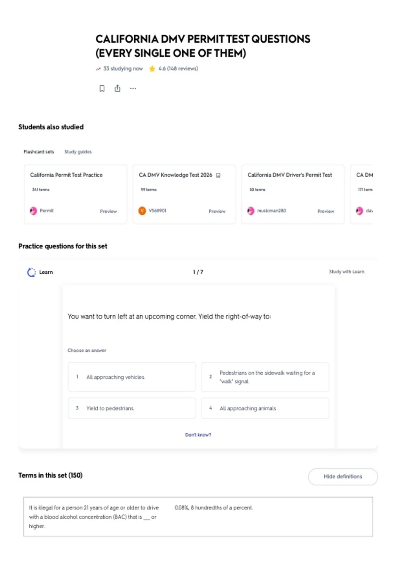396x562 pixels.
Task: Select answer 1 All approaching vehicles
Action: [132, 377]
